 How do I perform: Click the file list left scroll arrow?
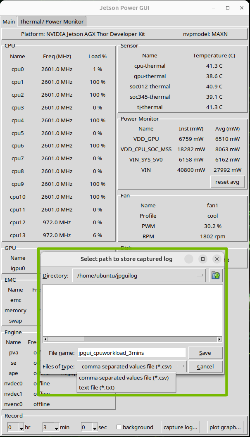(x=46, y=340)
